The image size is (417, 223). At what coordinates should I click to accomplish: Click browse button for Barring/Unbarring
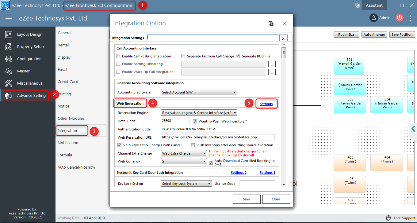coord(272,64)
